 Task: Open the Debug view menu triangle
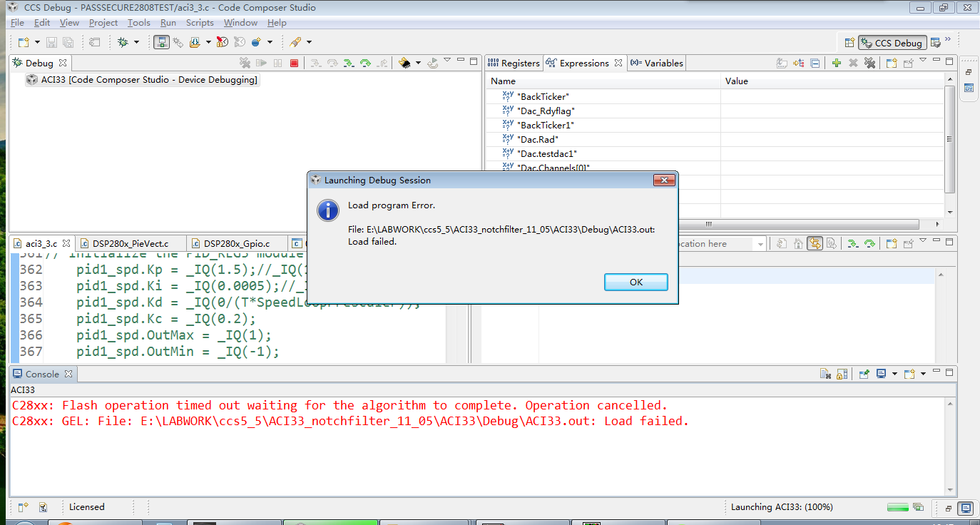coord(447,61)
